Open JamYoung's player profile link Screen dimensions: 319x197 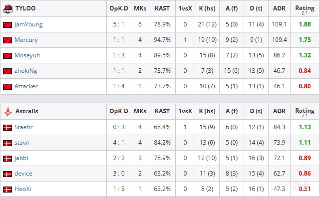click(x=28, y=24)
